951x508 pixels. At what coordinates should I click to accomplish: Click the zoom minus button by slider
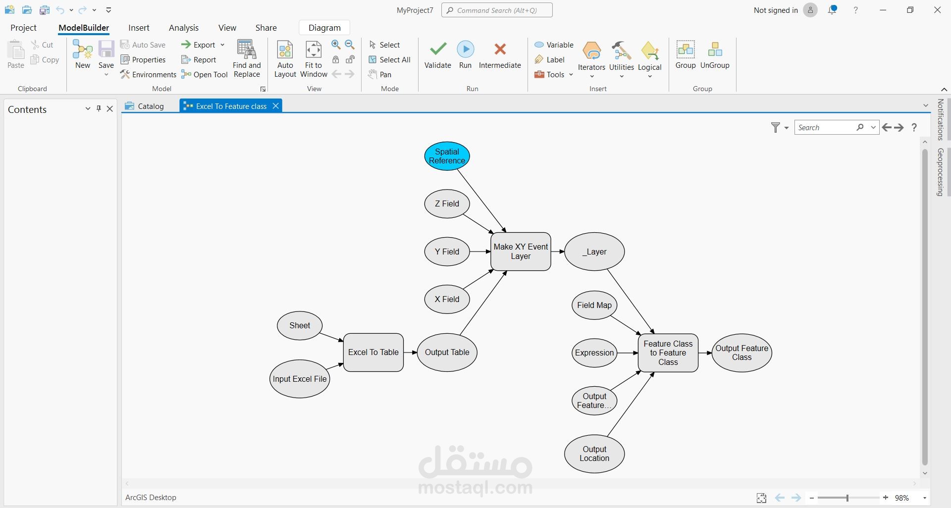811,498
